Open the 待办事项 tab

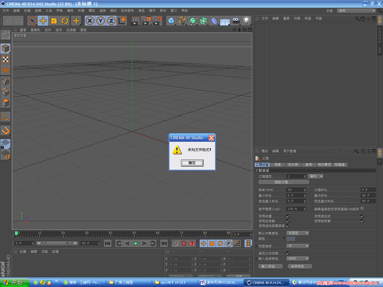(x=324, y=165)
